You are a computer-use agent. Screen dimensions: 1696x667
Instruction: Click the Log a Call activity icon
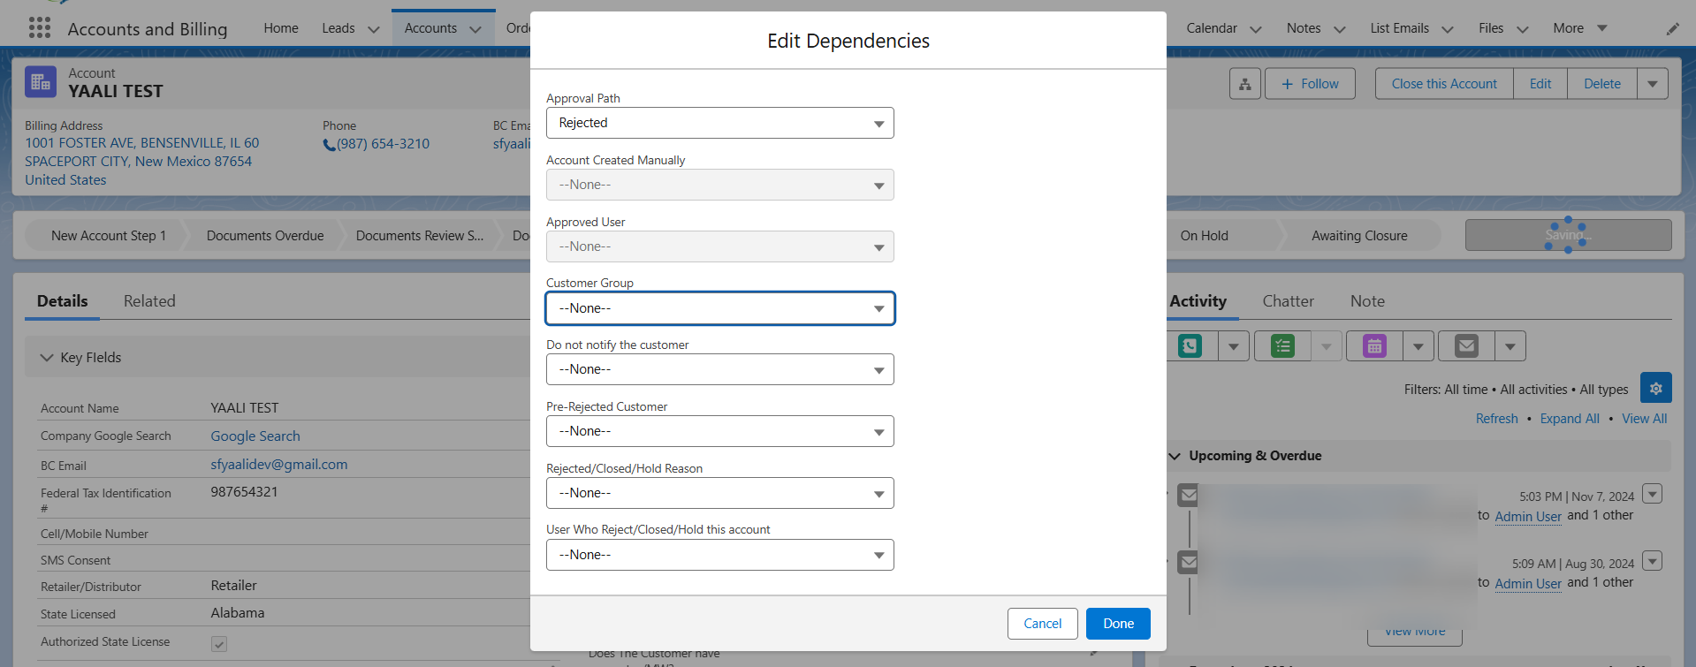point(1190,346)
